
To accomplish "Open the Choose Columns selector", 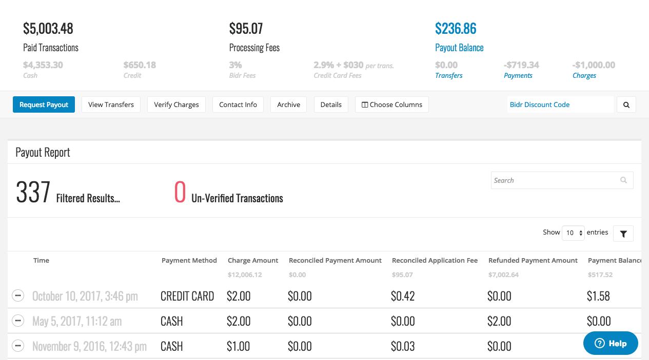I will click(391, 104).
